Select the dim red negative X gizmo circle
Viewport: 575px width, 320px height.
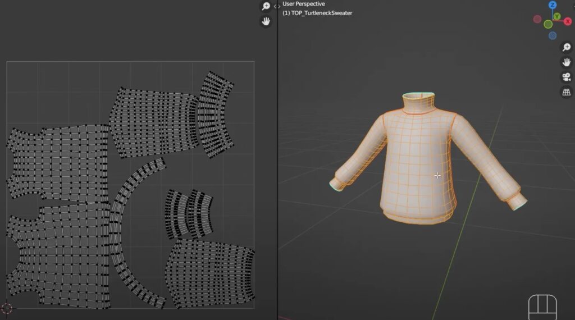[537, 19]
